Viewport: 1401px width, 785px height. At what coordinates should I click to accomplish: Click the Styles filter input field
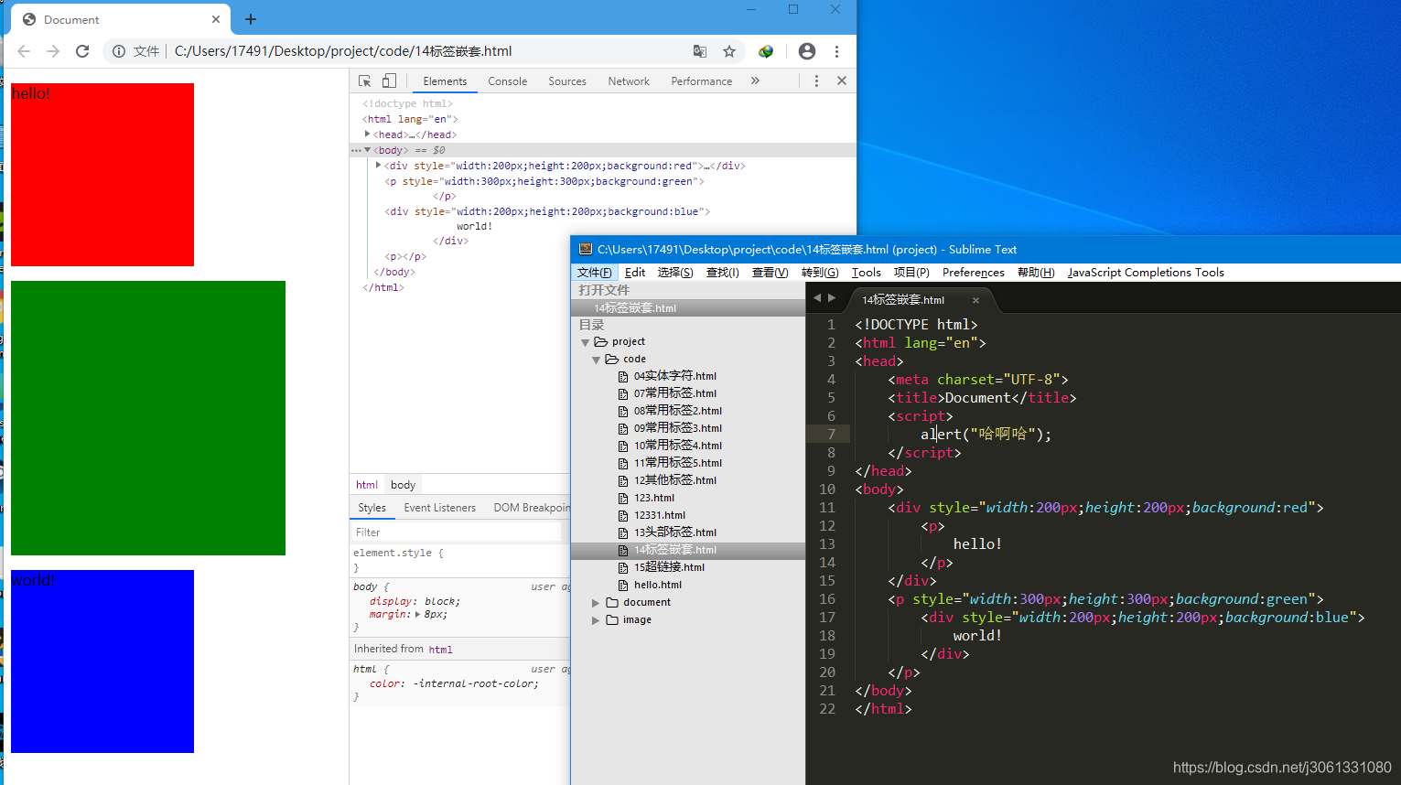pos(458,532)
